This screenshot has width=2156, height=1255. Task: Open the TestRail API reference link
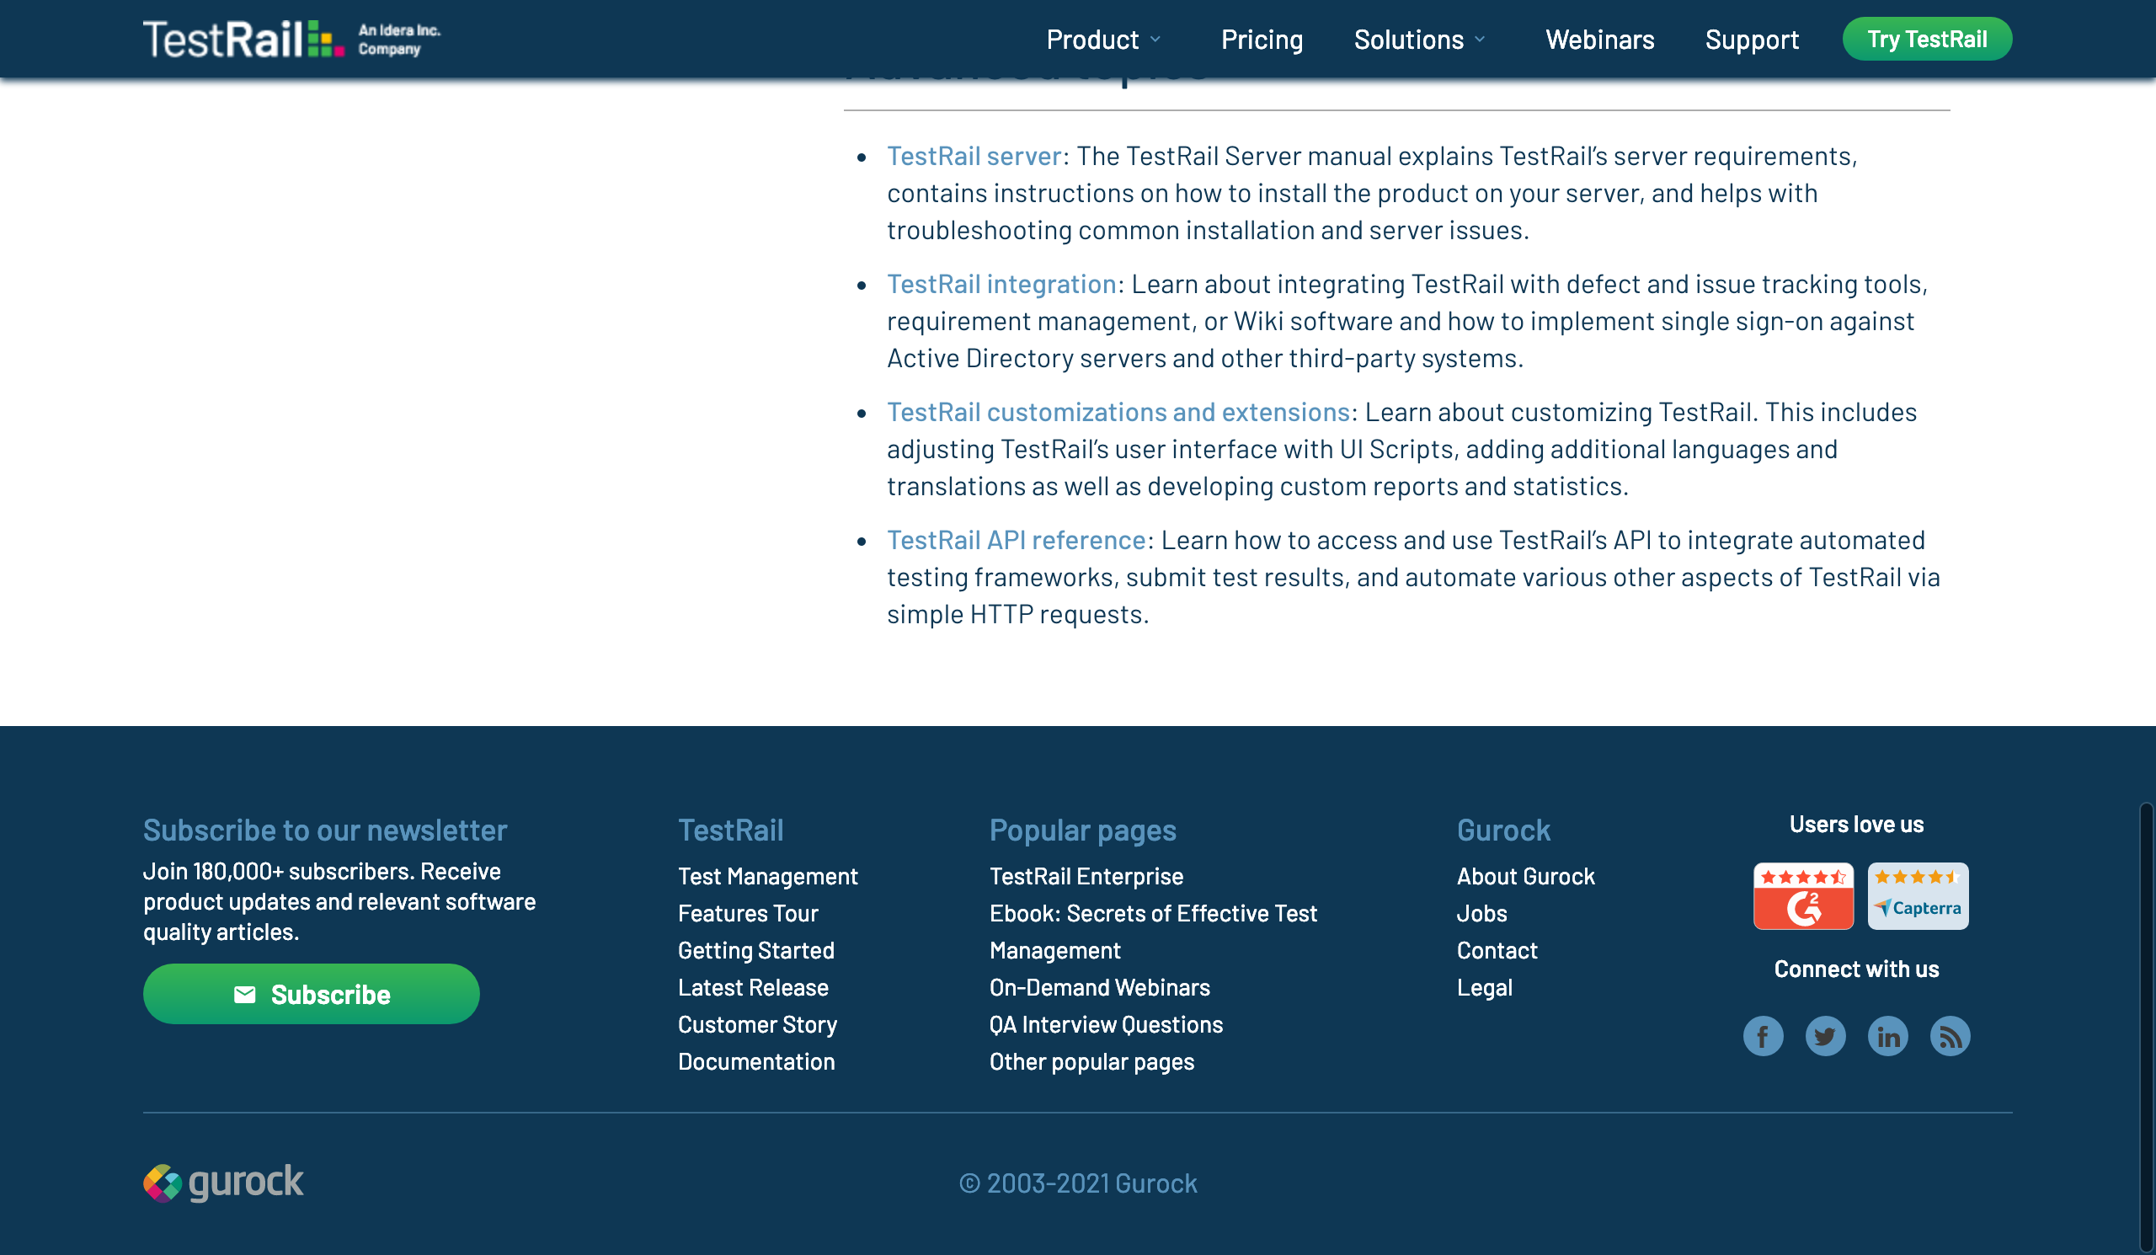click(1016, 540)
